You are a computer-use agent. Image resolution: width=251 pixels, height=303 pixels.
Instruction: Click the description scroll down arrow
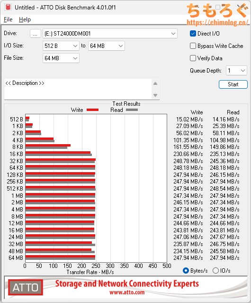click(155, 95)
